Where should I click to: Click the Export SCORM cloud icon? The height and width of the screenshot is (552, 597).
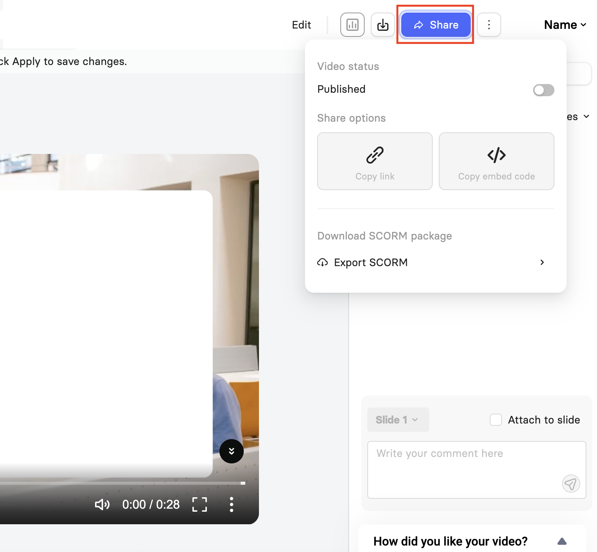tap(322, 262)
